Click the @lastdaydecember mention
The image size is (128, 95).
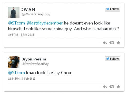[x=45, y=23]
